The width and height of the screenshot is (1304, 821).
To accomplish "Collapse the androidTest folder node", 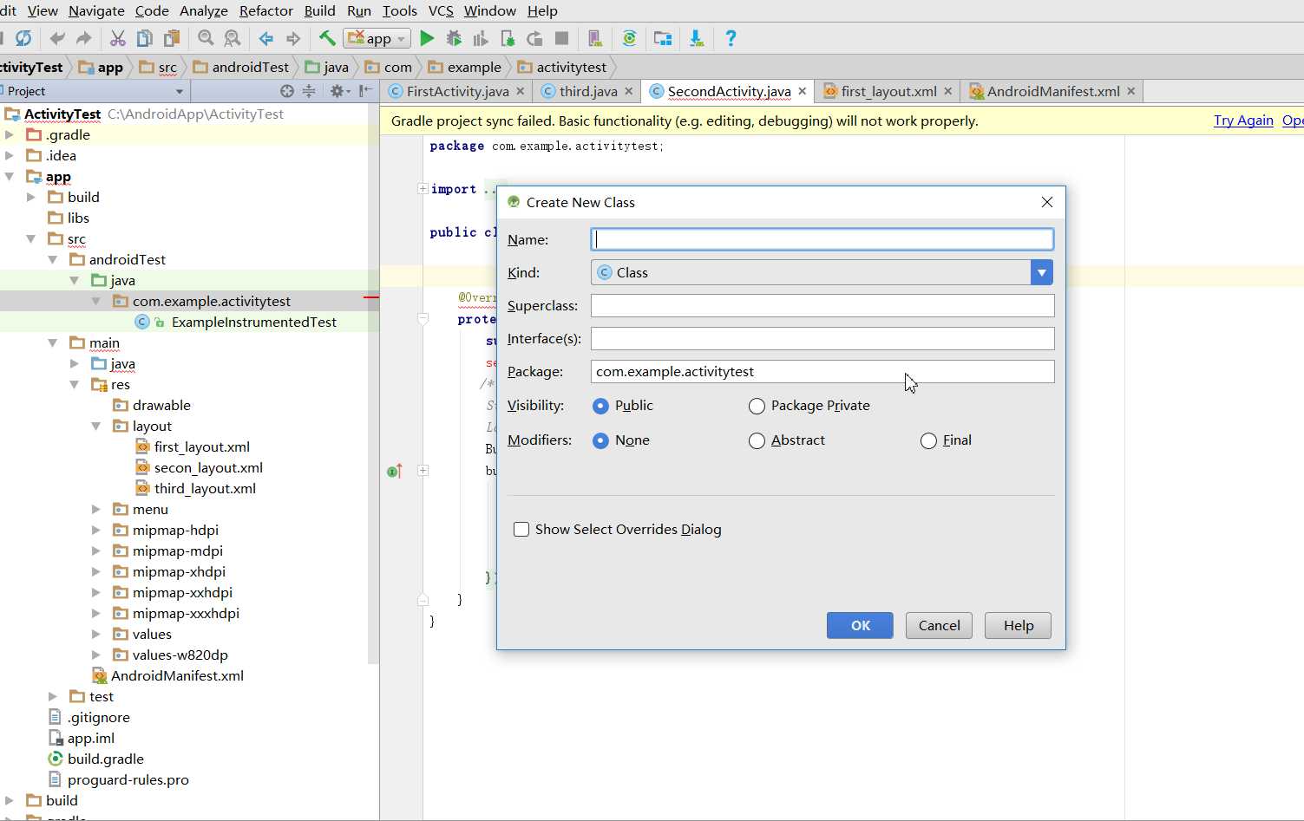I will (53, 259).
